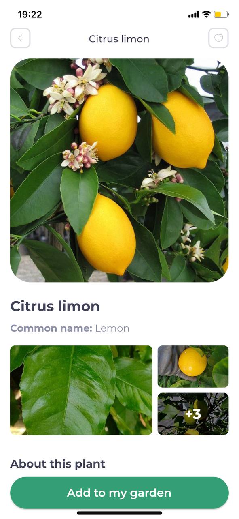Open the hand-holding-lemon thumbnail

pos(193,367)
